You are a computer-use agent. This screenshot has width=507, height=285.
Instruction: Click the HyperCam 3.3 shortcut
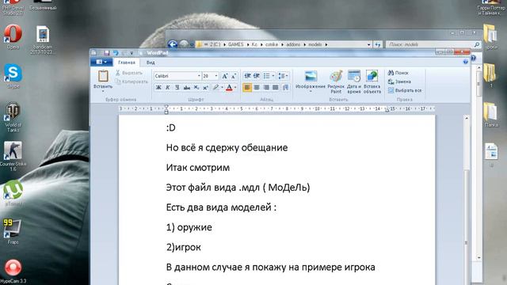[x=13, y=272]
